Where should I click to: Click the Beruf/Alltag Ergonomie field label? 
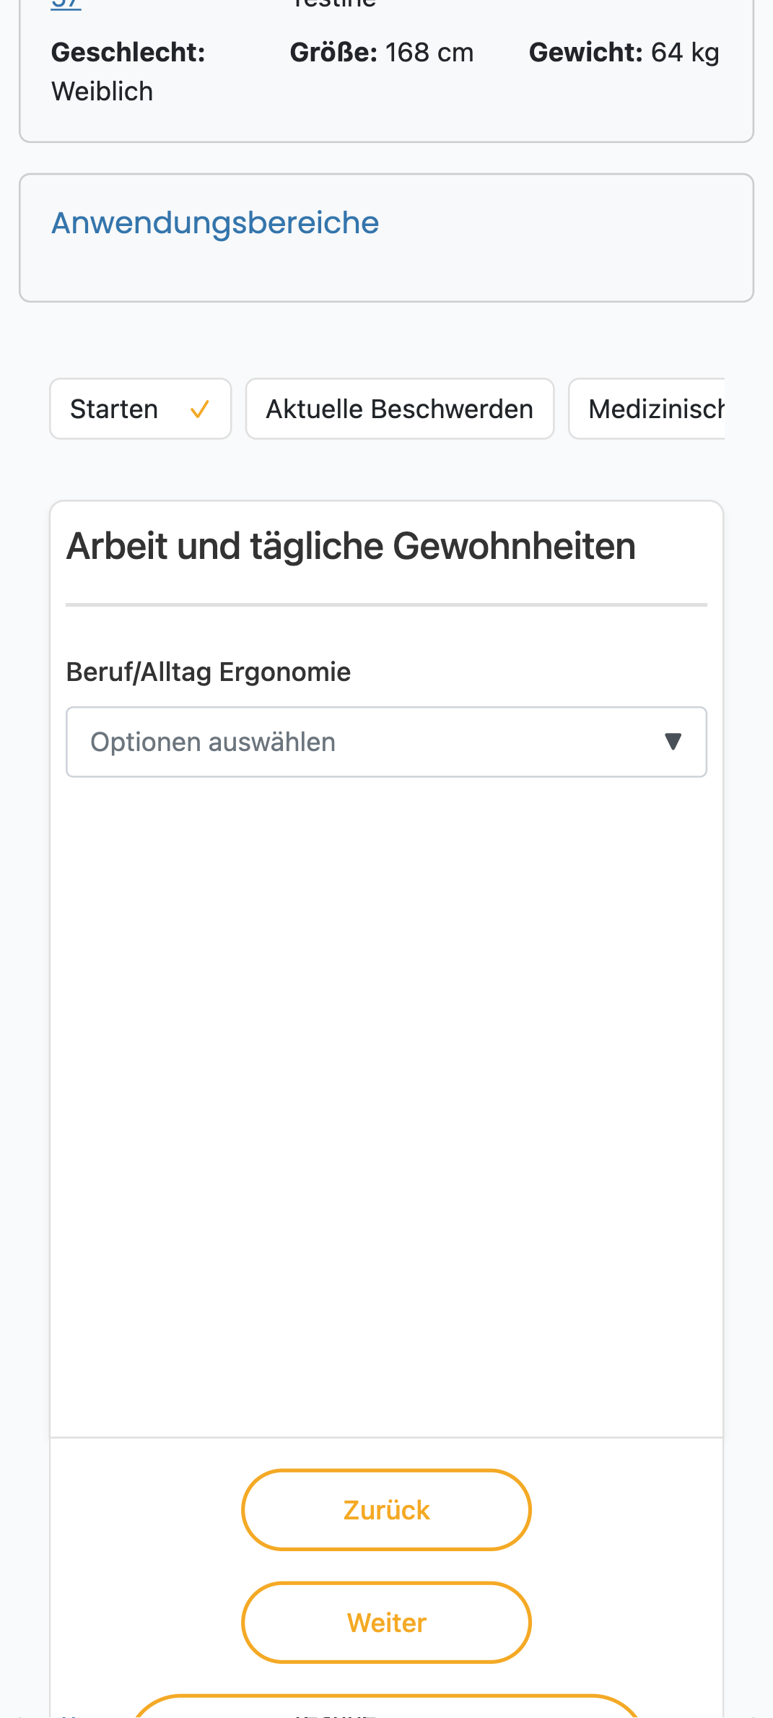pos(209,672)
